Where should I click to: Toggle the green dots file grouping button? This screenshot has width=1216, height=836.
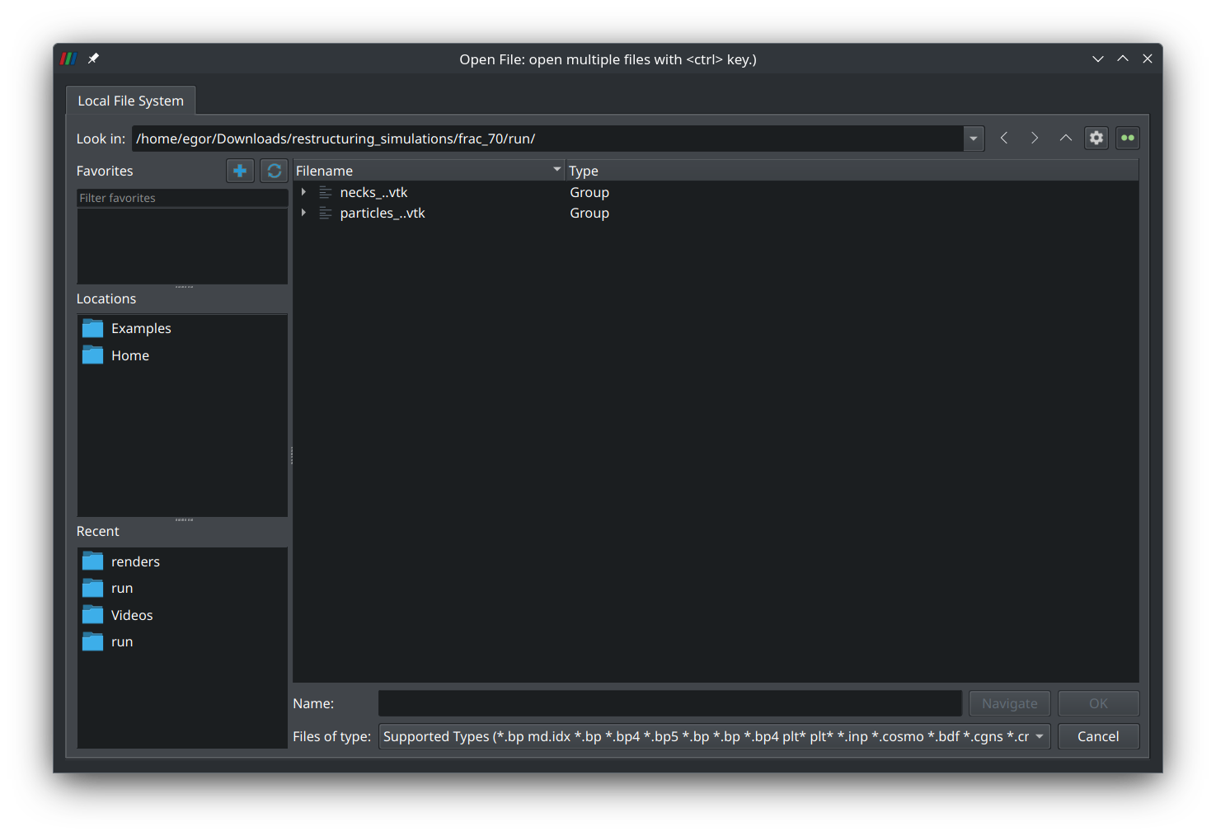(x=1127, y=138)
